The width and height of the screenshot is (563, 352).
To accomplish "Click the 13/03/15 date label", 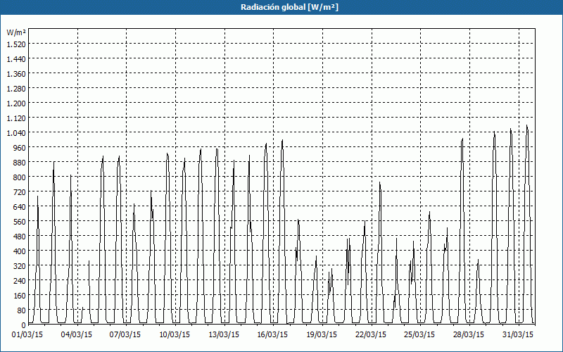I will tap(224, 335).
